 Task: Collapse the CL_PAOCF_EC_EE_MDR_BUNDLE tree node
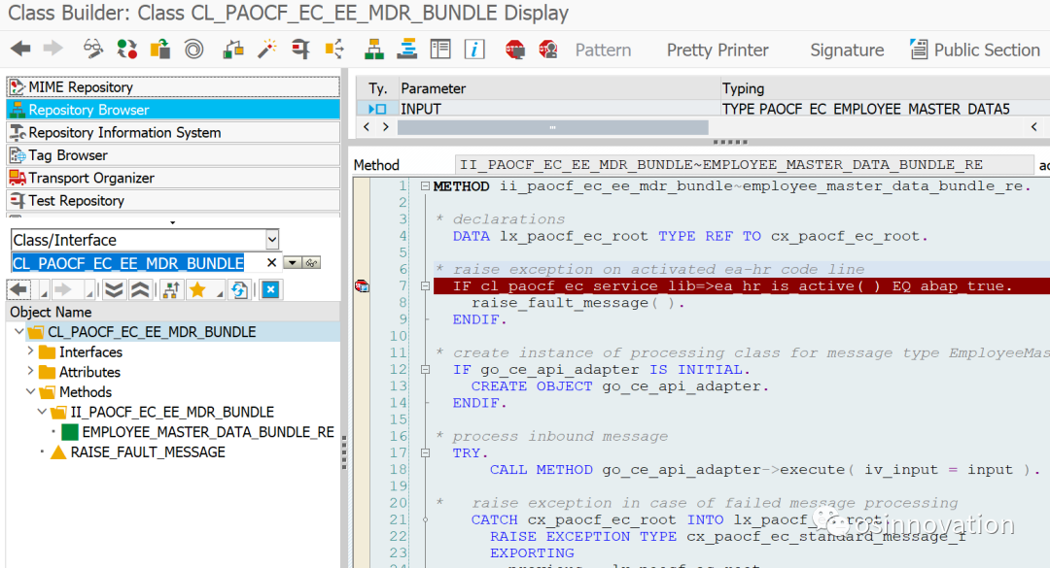click(18, 331)
